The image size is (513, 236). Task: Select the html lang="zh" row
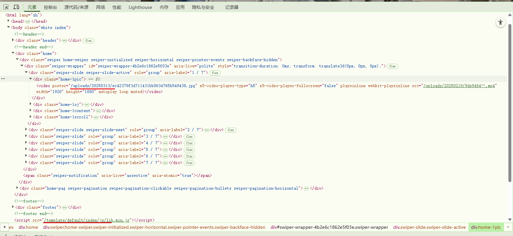[24, 15]
